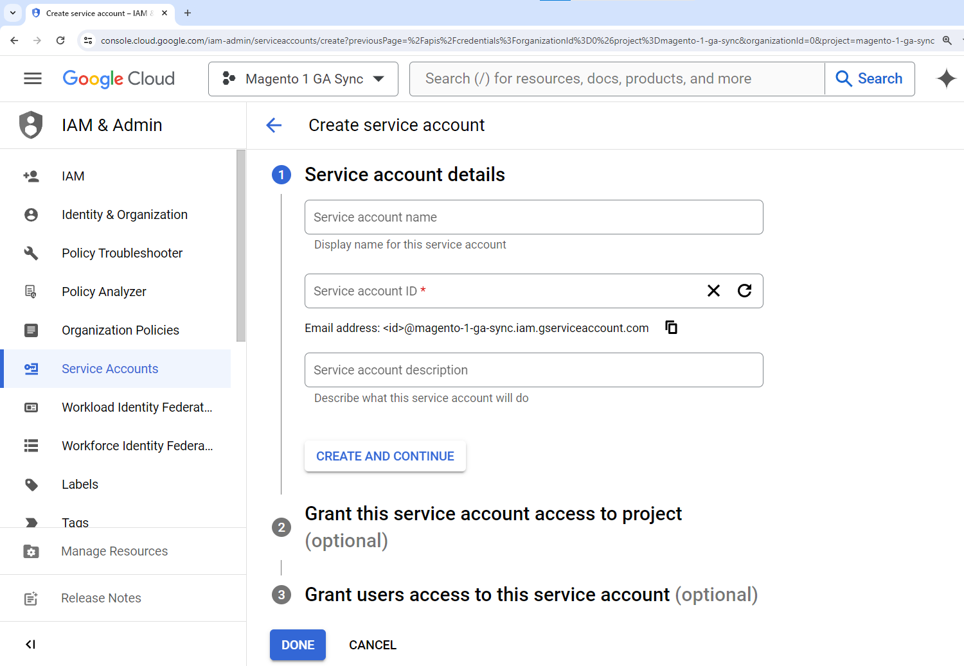Screen dimensions: 964x666
Task: Click the Google Cloud logo
Action: 119,78
